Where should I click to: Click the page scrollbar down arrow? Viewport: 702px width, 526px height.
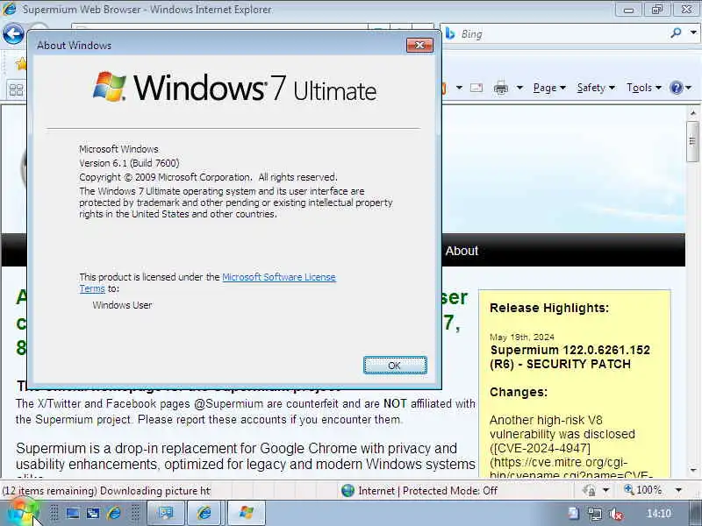click(693, 470)
